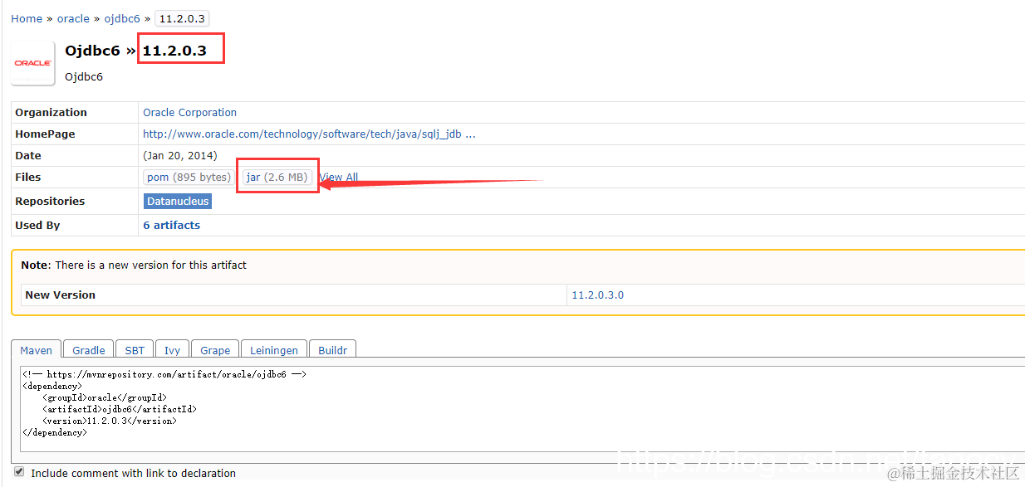Switch to the Grape tab
This screenshot has width=1025, height=487.
[x=215, y=349]
